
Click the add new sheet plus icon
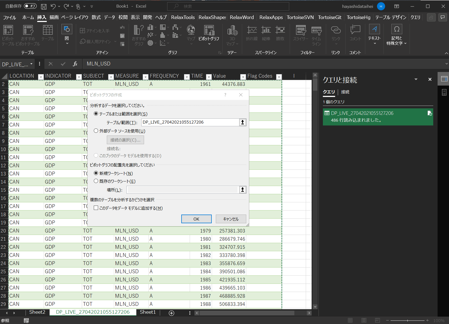coord(172,313)
